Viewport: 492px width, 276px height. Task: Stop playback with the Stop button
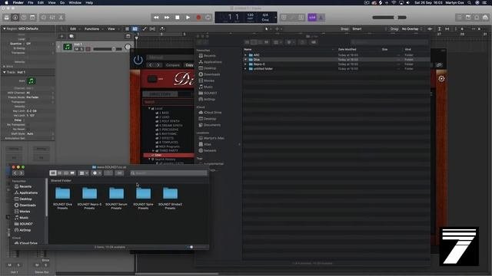pos(178,18)
